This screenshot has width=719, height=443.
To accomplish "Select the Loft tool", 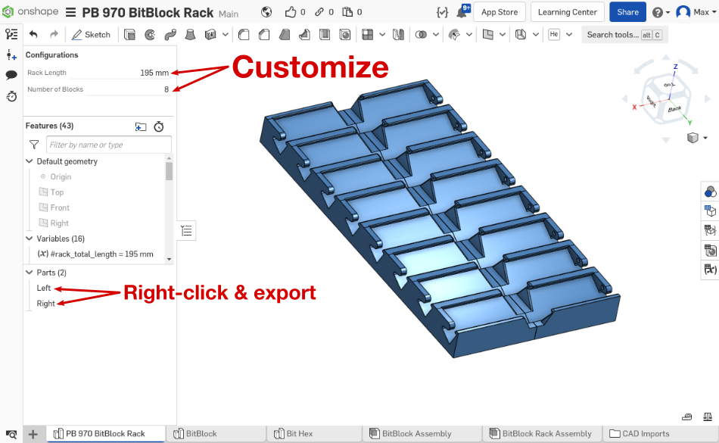I will pyautogui.click(x=190, y=34).
